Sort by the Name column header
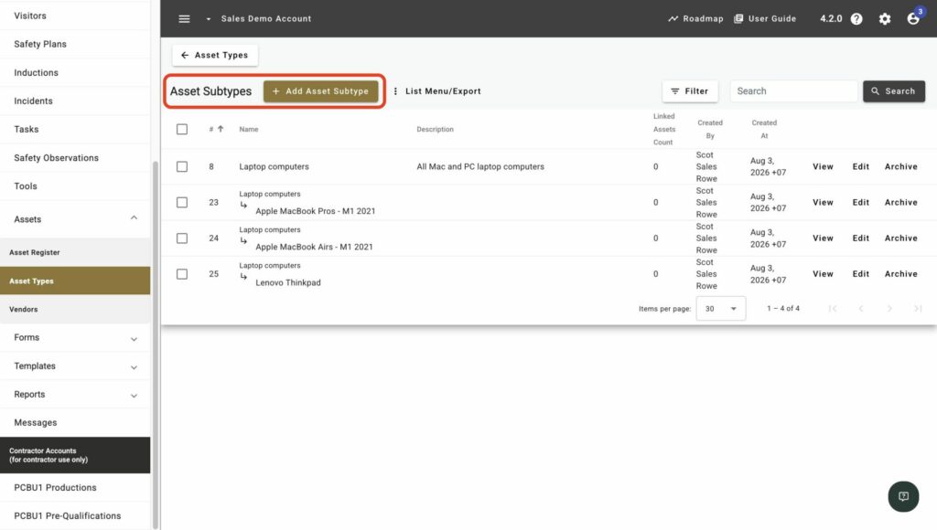 249,129
